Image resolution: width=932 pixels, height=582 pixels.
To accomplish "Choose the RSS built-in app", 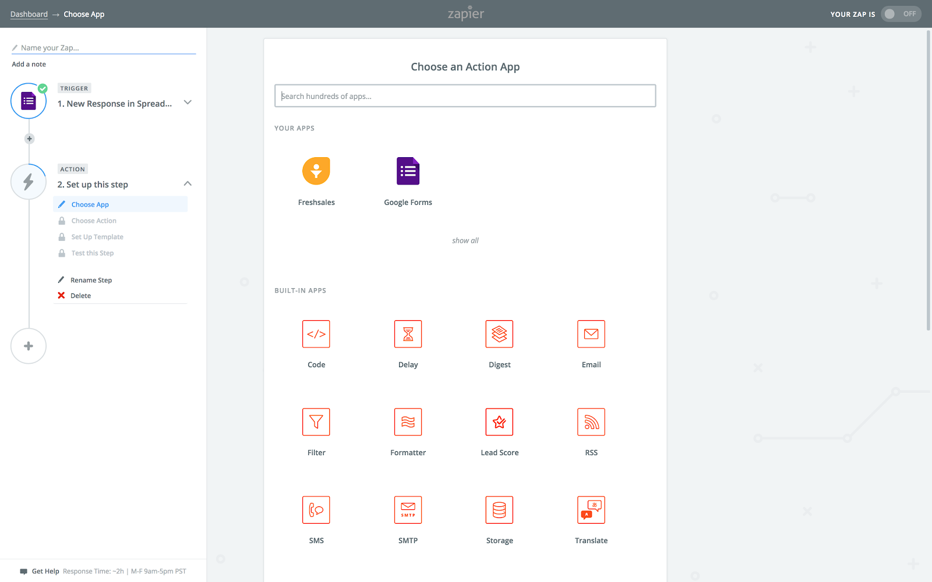I will point(591,422).
